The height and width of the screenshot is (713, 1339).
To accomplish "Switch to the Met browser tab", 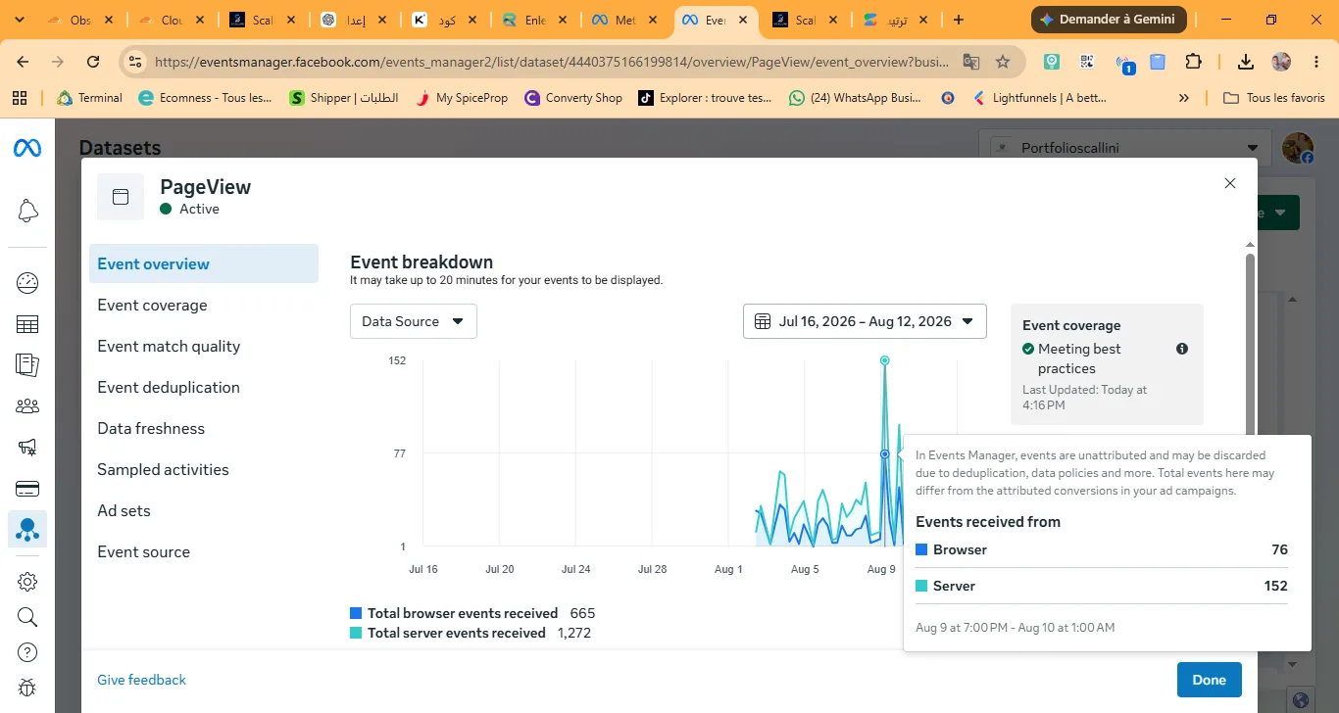I will coord(624,20).
